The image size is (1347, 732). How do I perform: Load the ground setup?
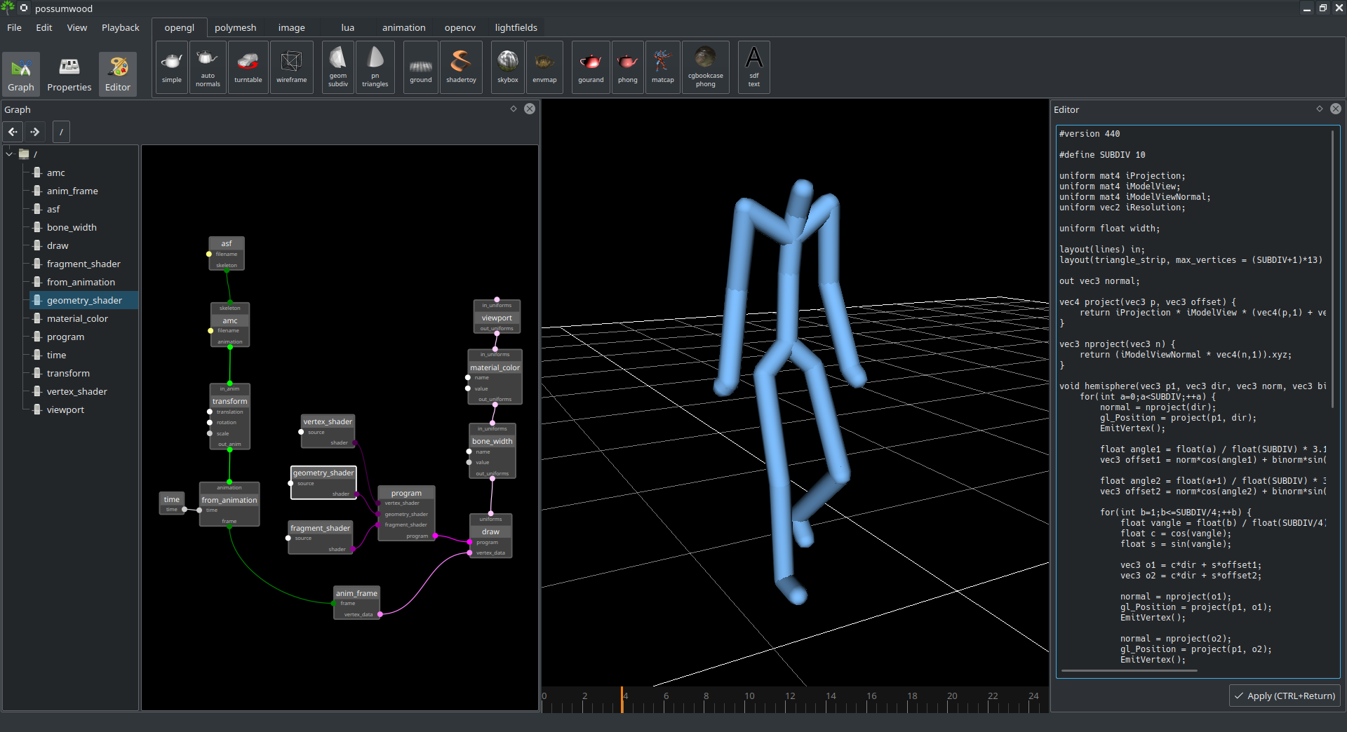coord(421,67)
